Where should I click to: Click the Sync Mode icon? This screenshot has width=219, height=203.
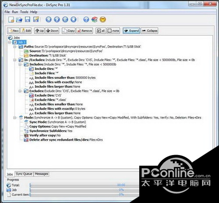[26, 122]
